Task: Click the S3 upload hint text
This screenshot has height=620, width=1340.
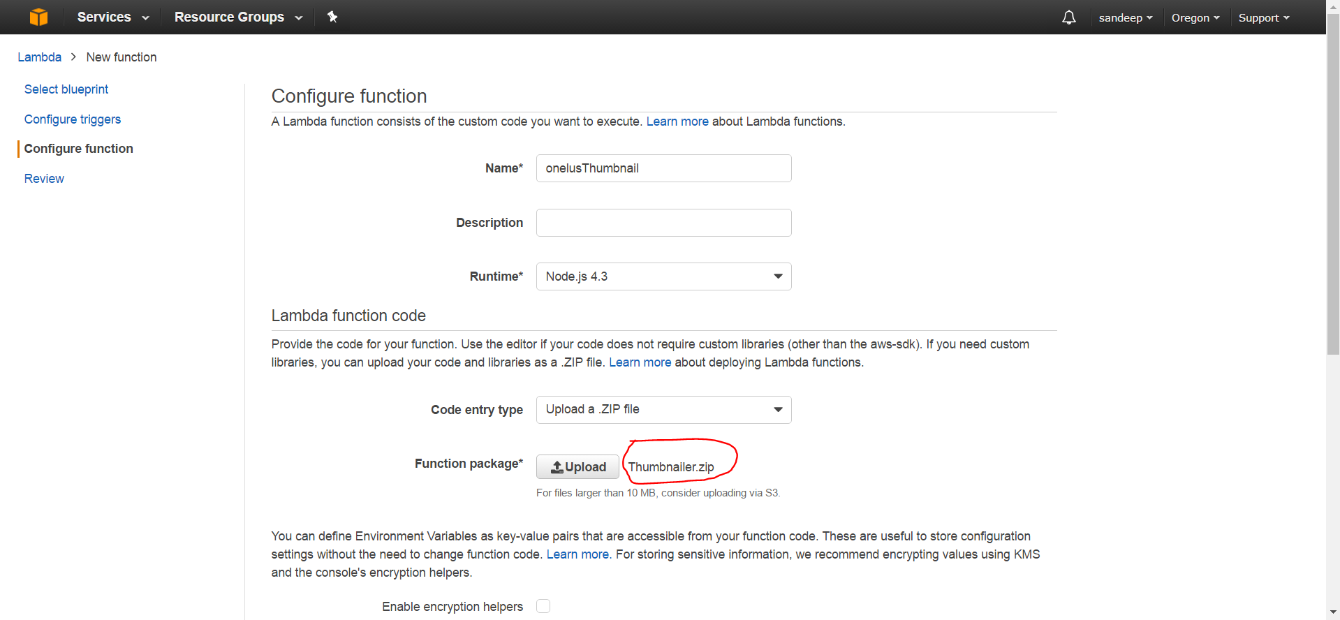Action: tap(658, 493)
